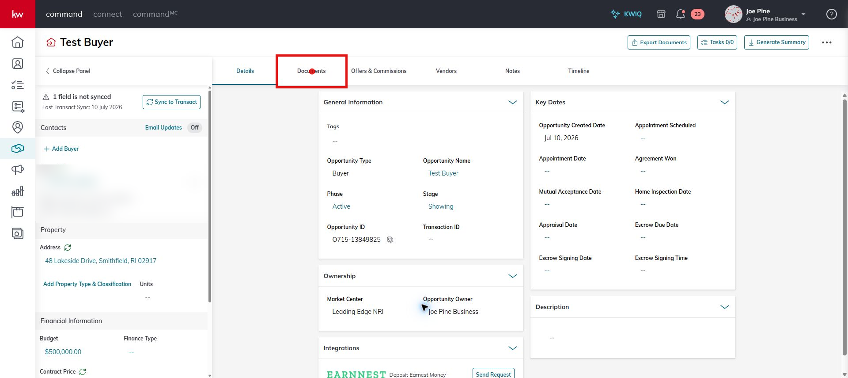848x378 pixels.
Task: Select commandMC in top navigation
Action: point(155,14)
